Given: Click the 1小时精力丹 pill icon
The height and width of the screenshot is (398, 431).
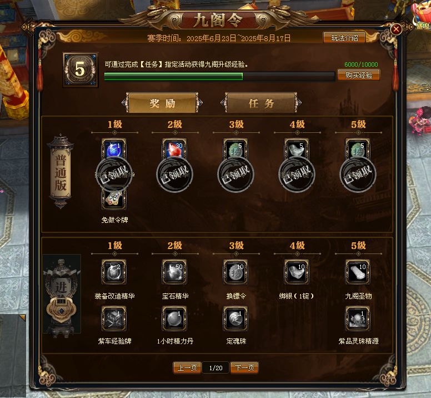Looking at the screenshot, I should click(174, 319).
